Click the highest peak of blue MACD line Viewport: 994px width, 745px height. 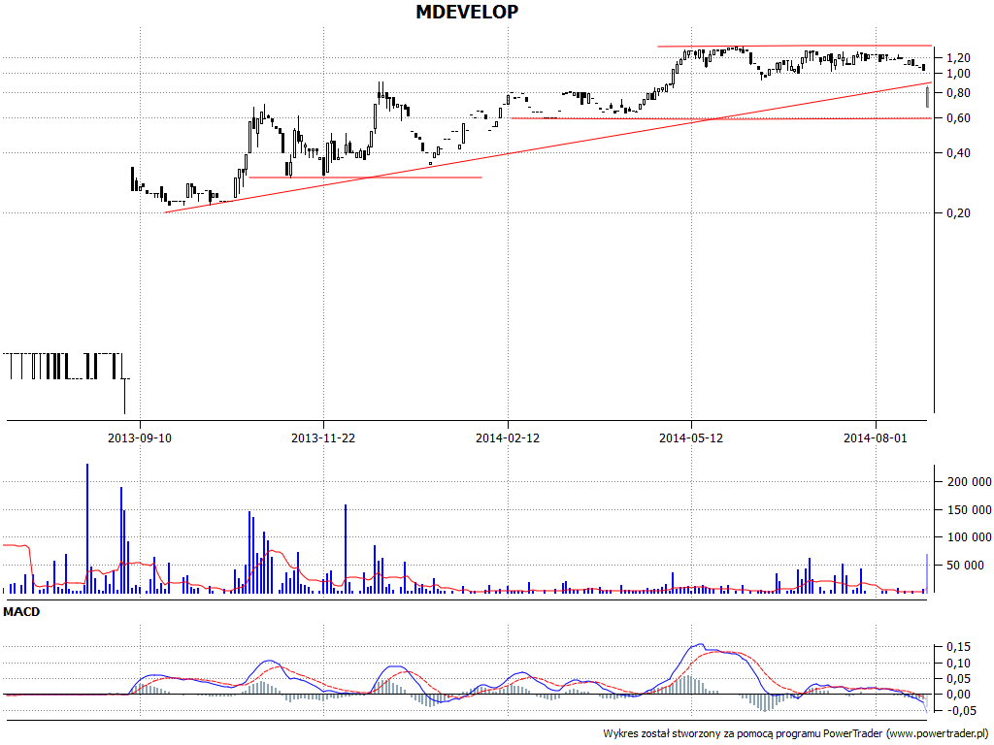pyautogui.click(x=700, y=644)
